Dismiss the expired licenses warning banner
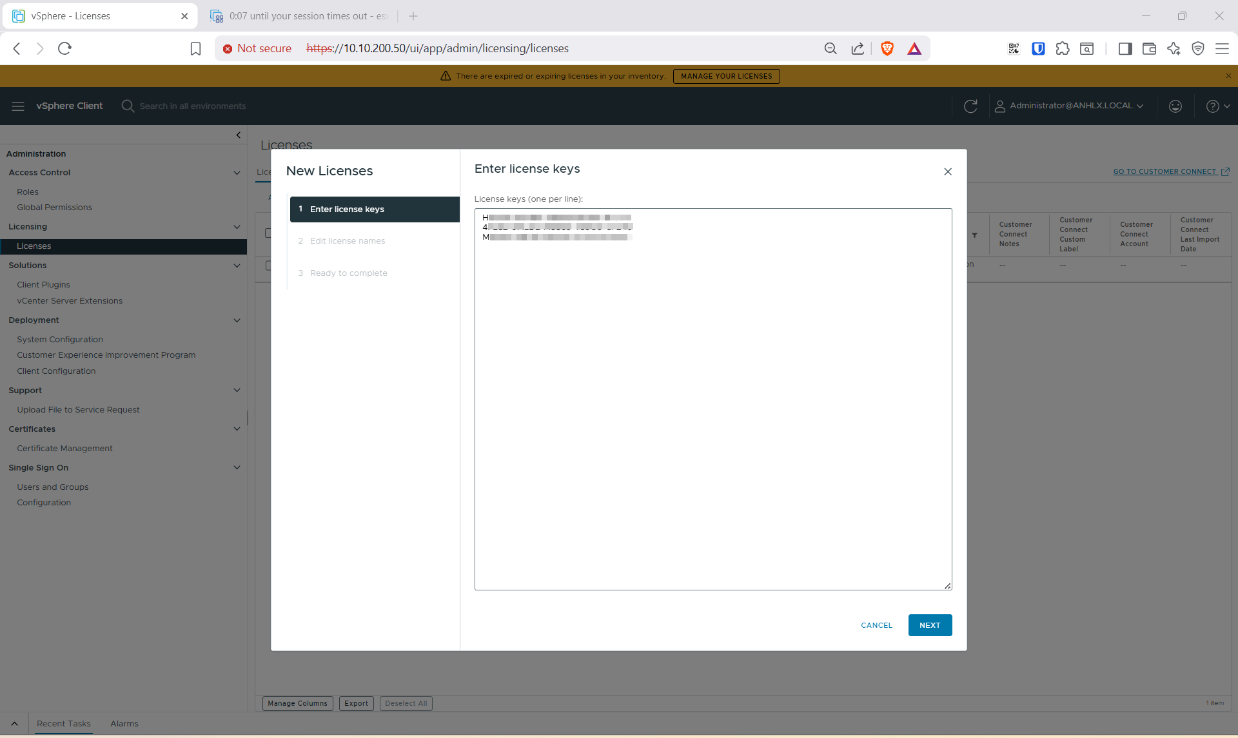Image resolution: width=1238 pixels, height=738 pixels. pyautogui.click(x=1228, y=76)
